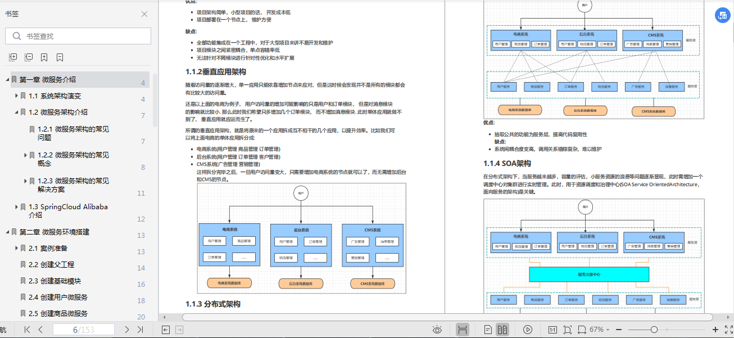
Task: Click the blue floating assistant button
Action: pos(722,16)
